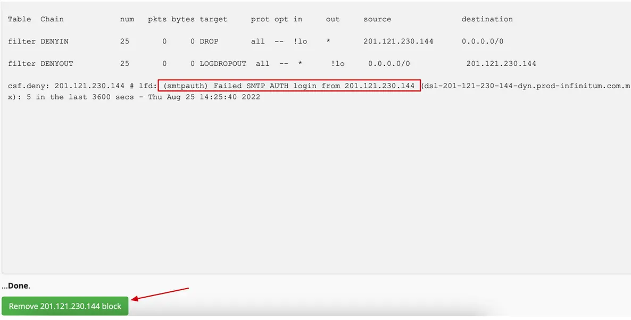Viewport: 631px width, 320px height.
Task: Click the 'destination' column header
Action: (487, 19)
